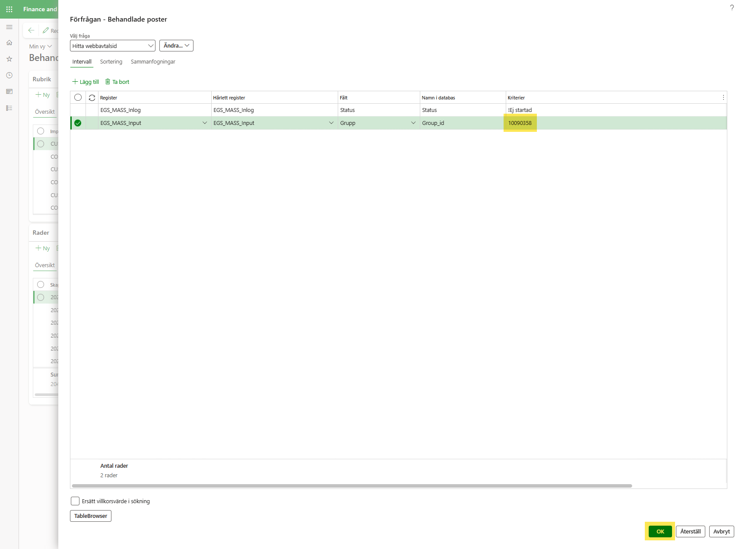Screen dimensions: 742x549
Task: Open the Ändra... dropdown button
Action: 176,46
